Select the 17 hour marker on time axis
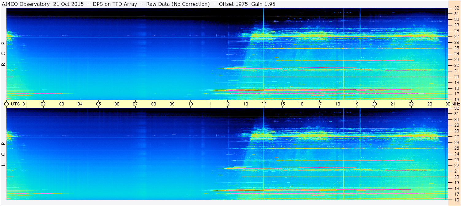 pos(319,104)
